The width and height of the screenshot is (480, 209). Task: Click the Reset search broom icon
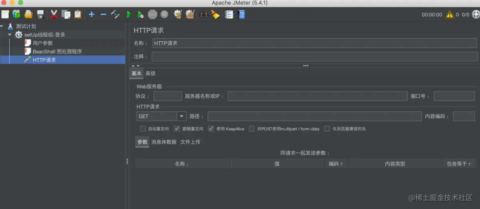(x=216, y=14)
